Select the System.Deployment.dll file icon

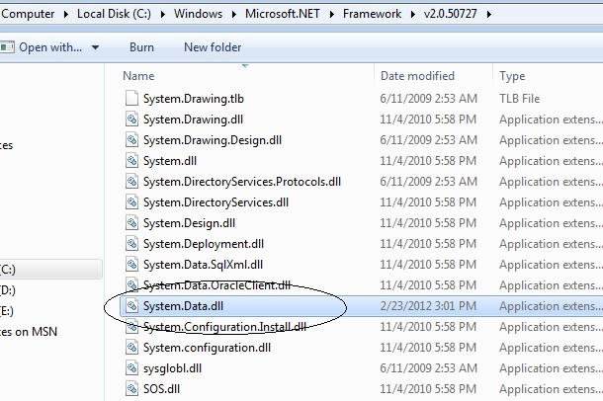(132, 244)
